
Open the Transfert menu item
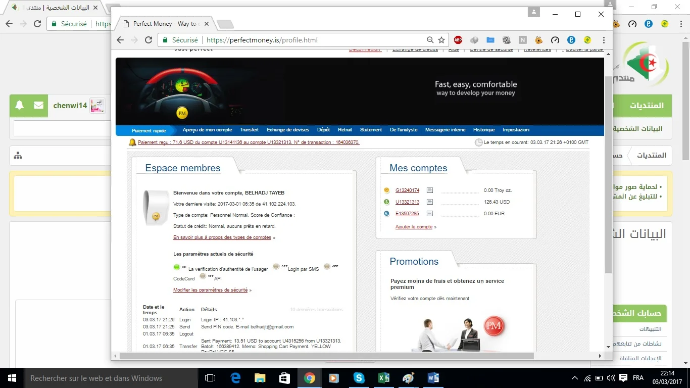[x=249, y=130]
